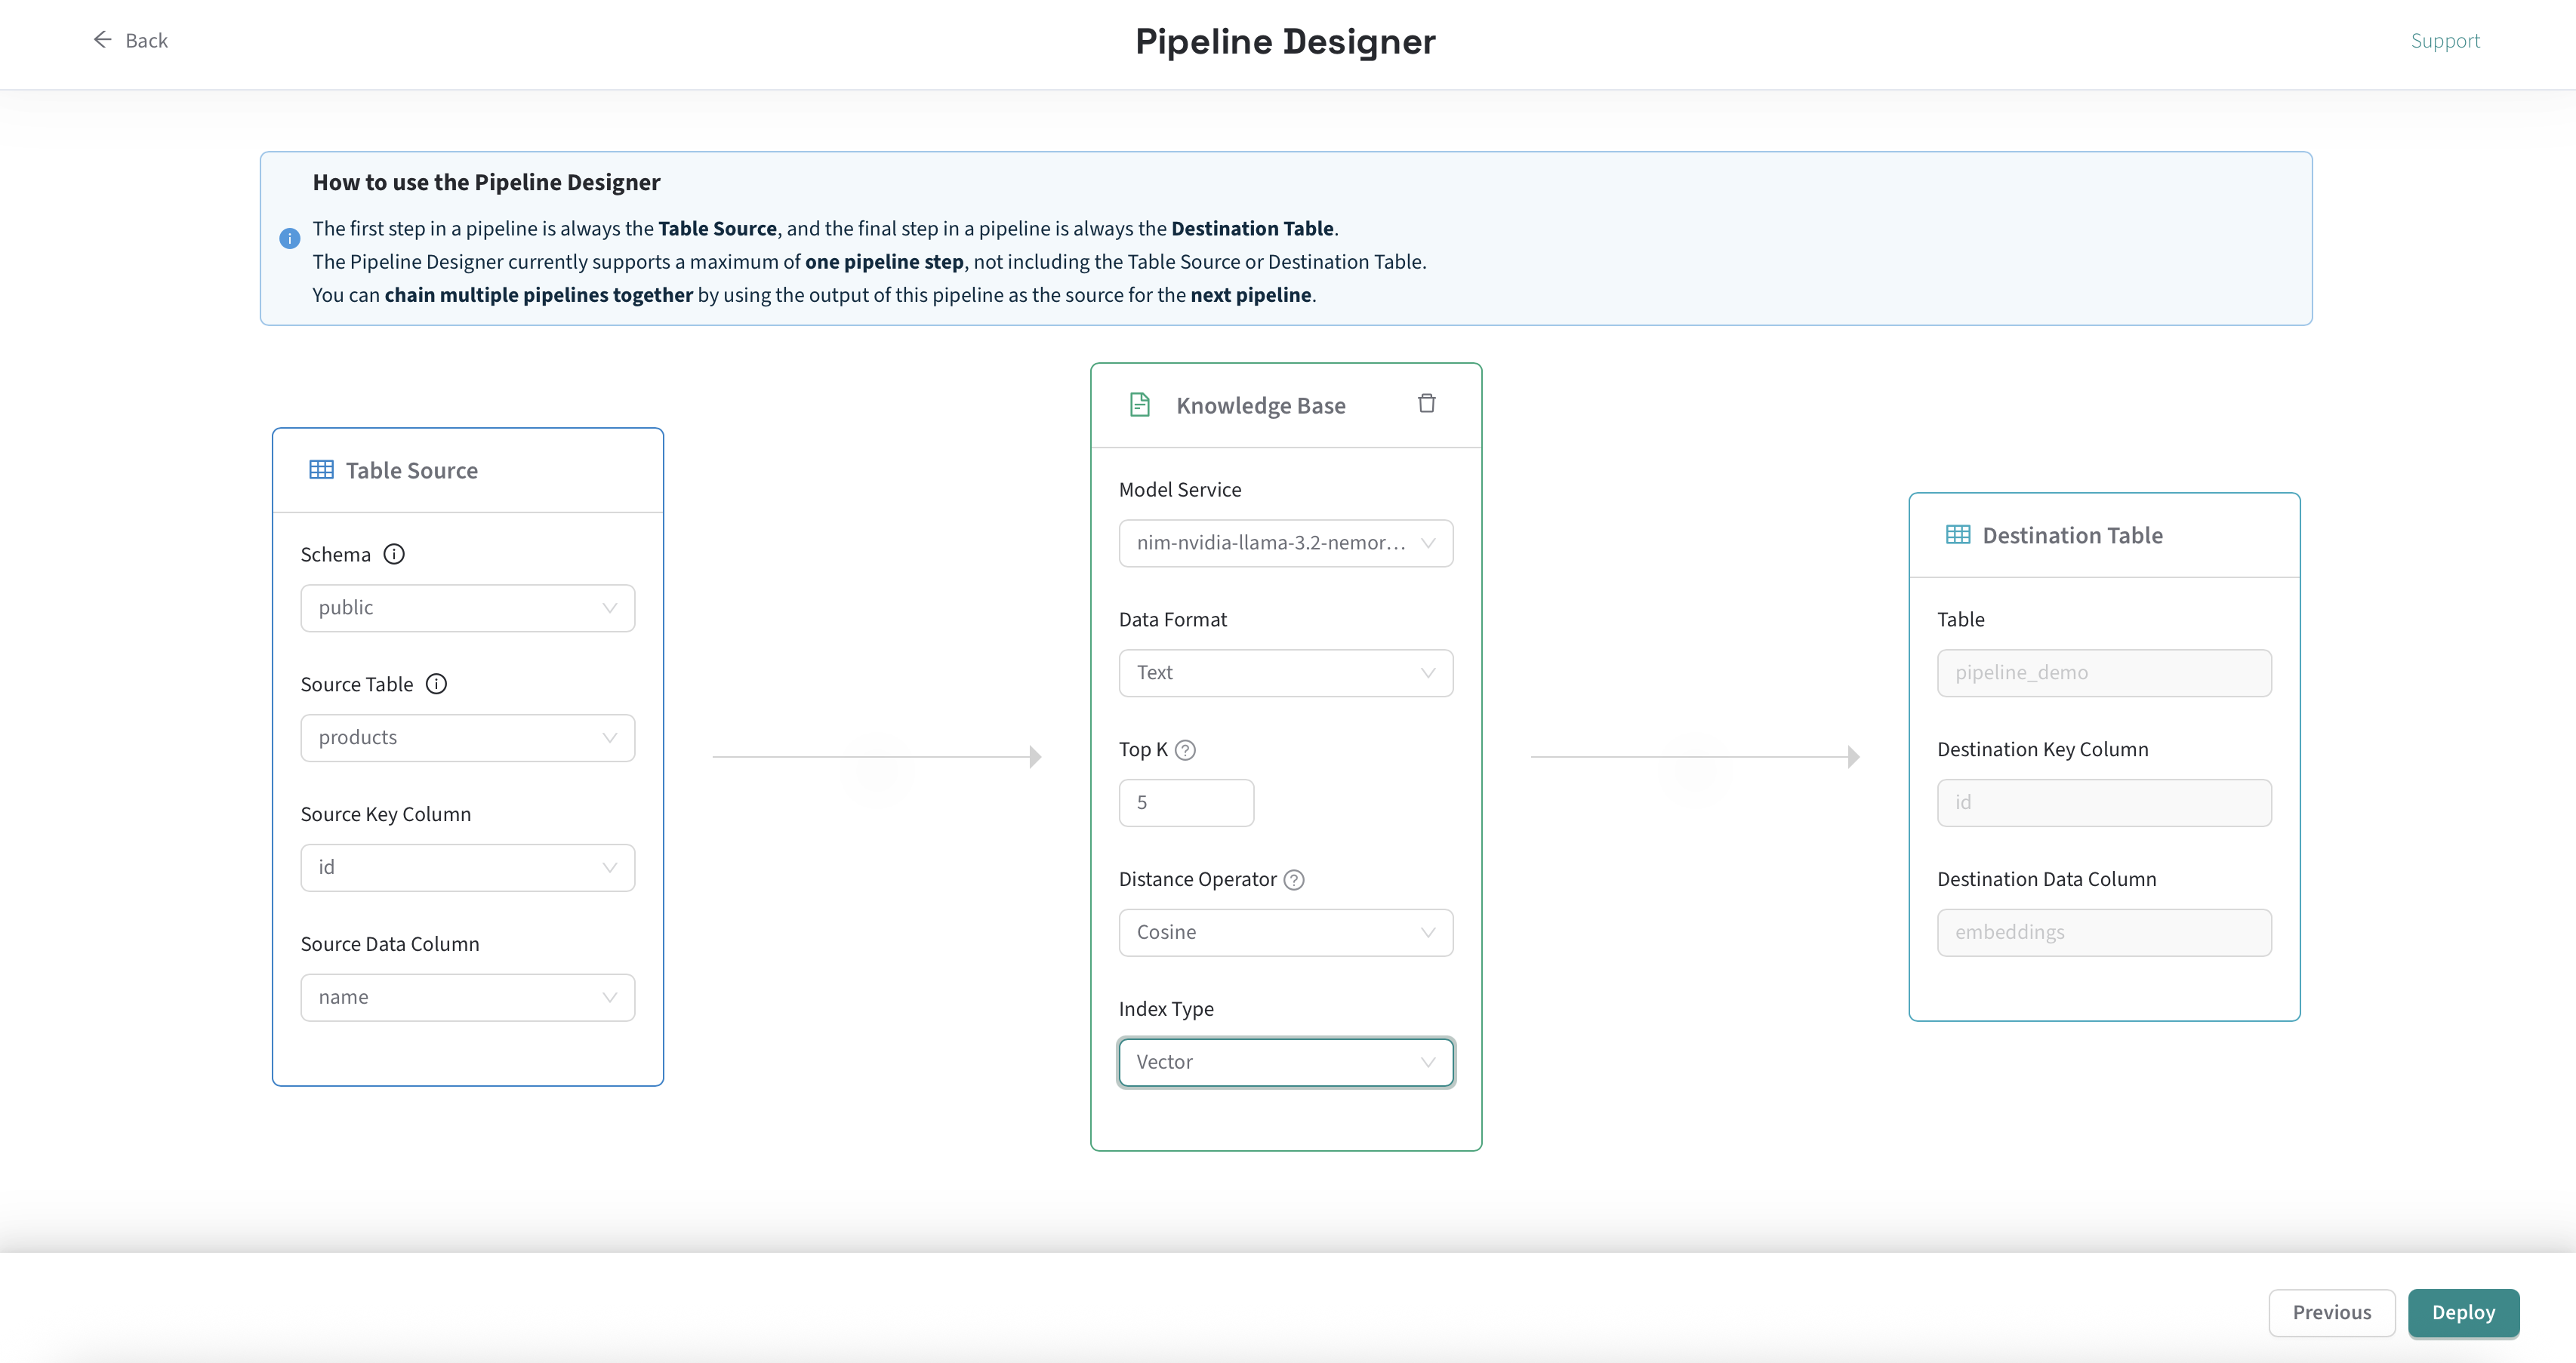Screen dimensions: 2576x1363
Task: Open the Distance Operator Cosine dropdown
Action: coord(1286,931)
